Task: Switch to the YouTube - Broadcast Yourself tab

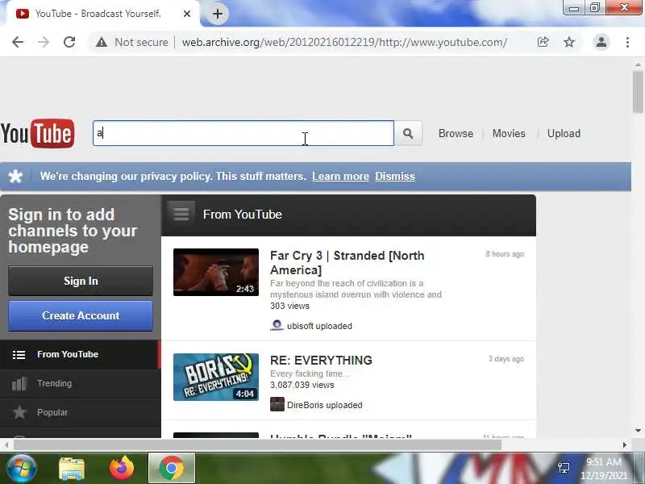Action: (x=98, y=14)
